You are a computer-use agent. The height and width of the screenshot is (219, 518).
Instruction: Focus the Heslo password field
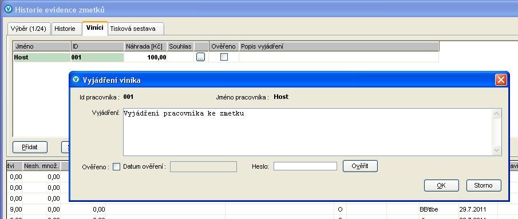(305, 166)
